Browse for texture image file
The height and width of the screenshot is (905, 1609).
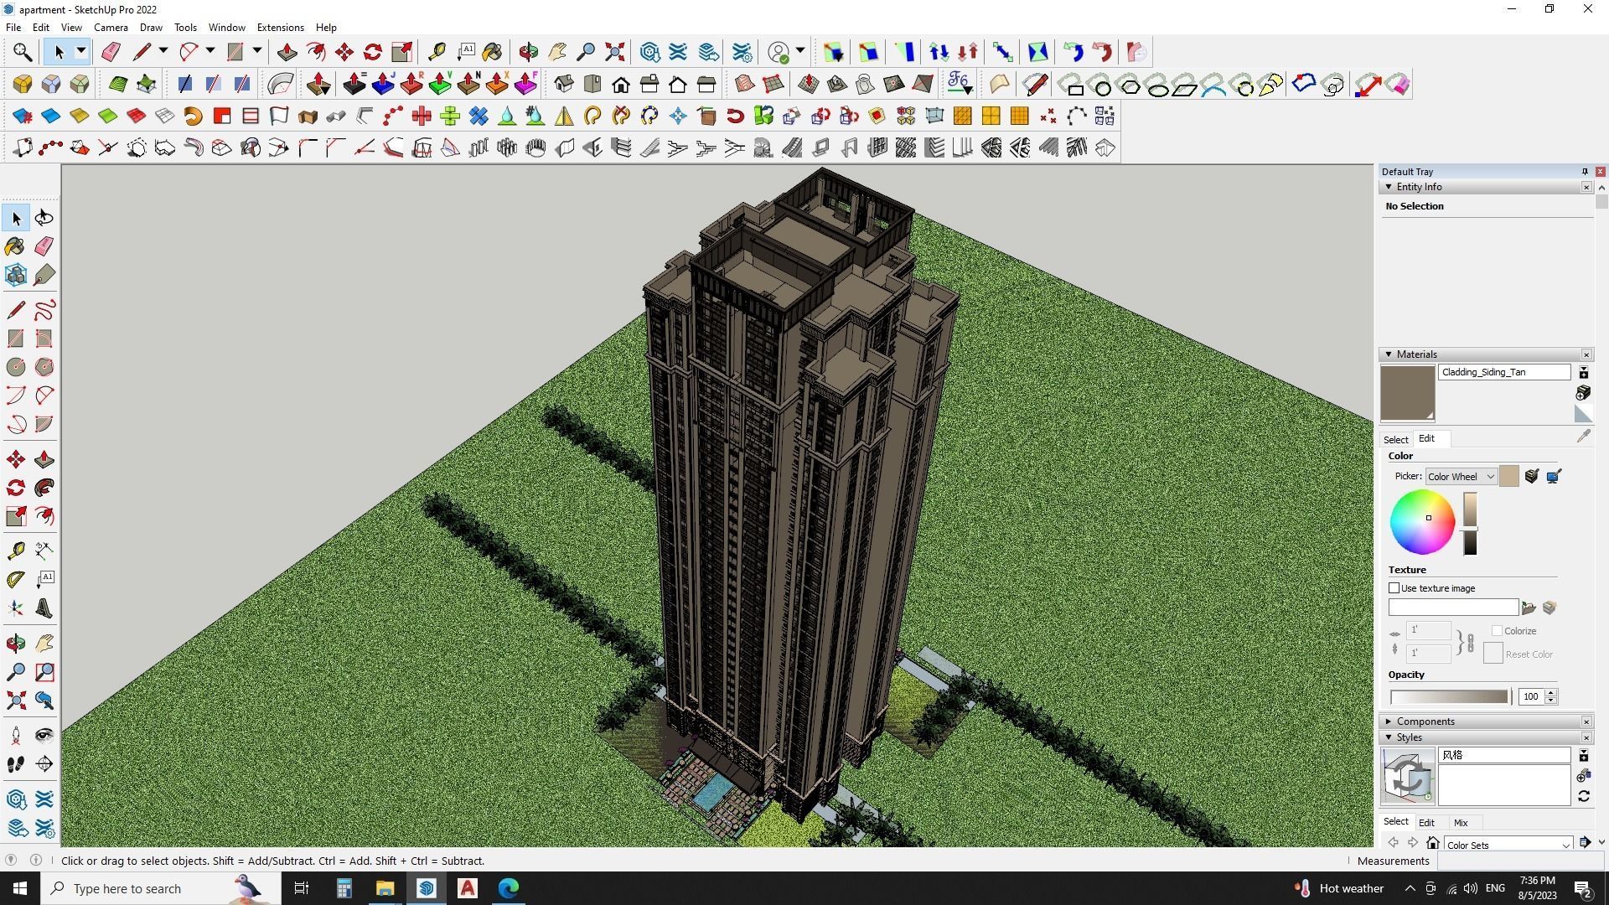(1529, 608)
